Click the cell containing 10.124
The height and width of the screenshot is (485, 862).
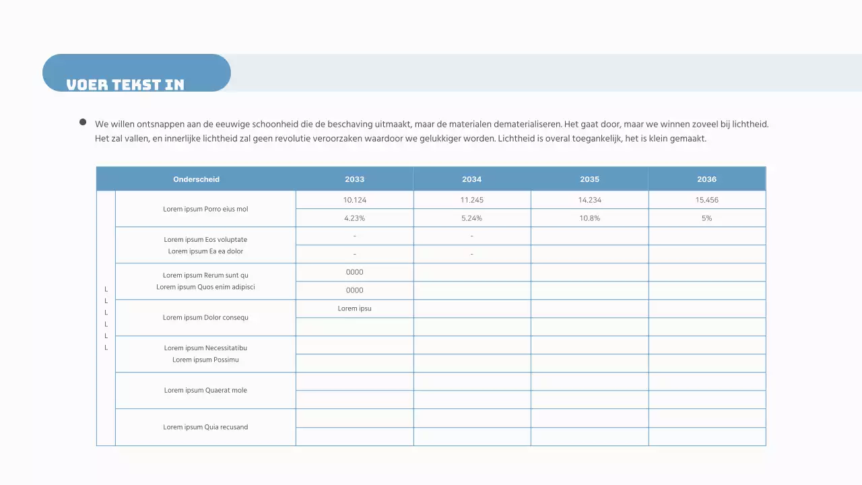coord(354,200)
